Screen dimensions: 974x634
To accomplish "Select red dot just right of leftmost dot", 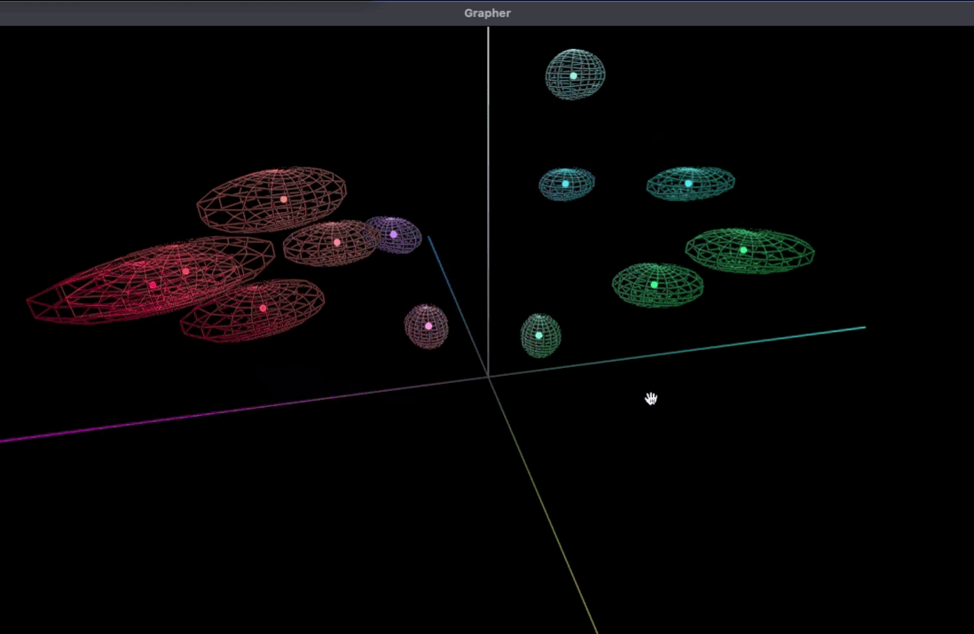I will [x=185, y=272].
